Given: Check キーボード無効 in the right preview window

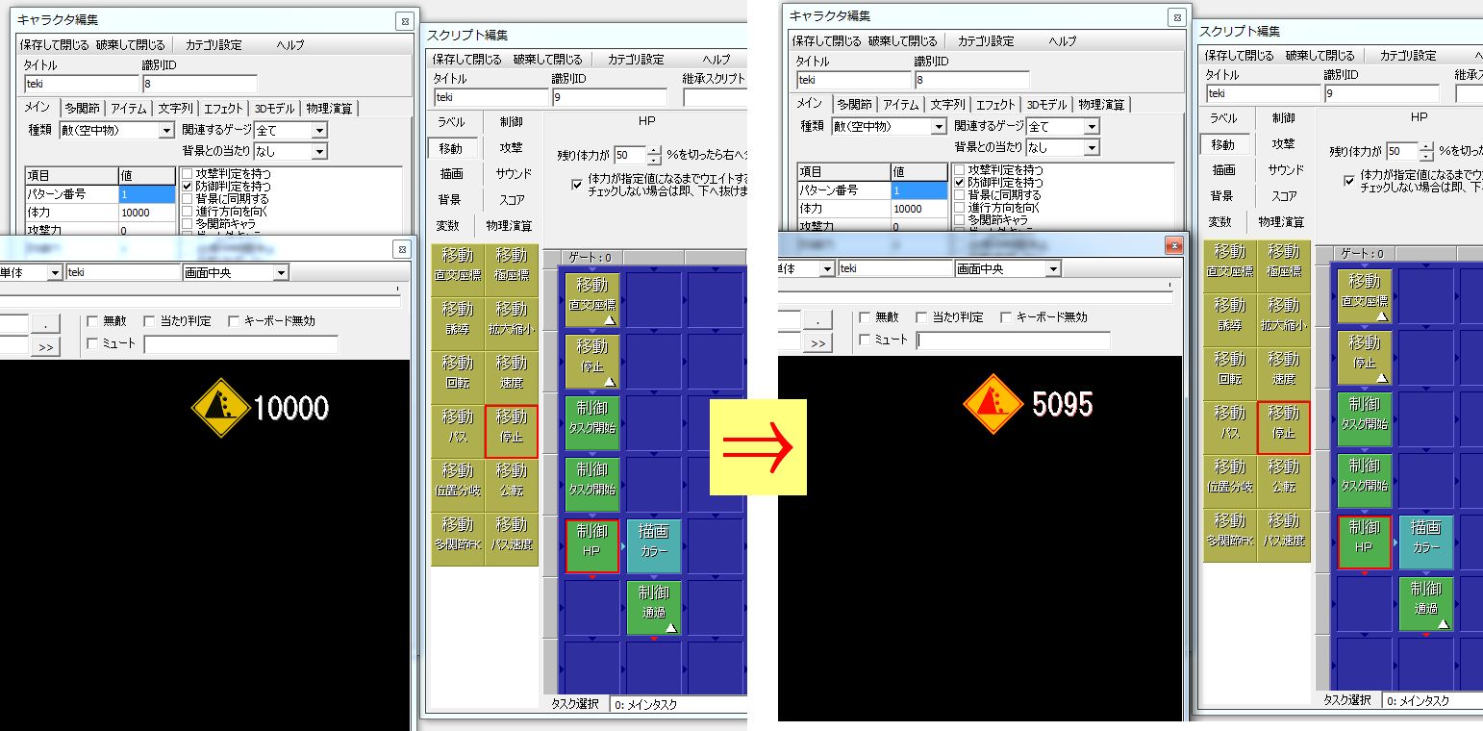Looking at the screenshot, I should click(1006, 317).
